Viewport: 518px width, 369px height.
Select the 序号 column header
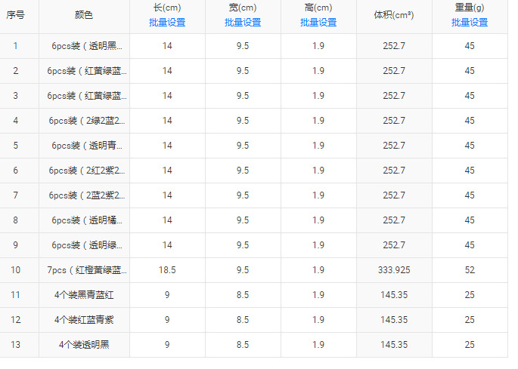point(16,15)
